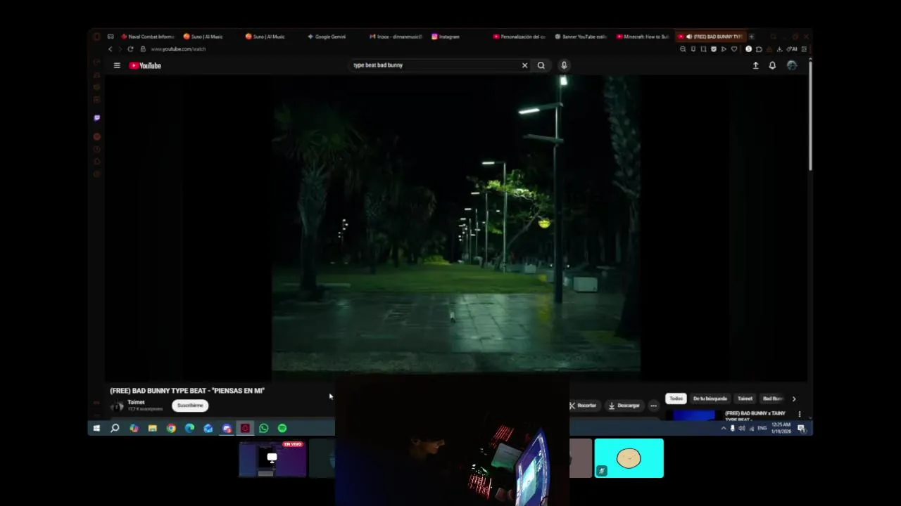This screenshot has width=901, height=506.
Task: Click the Recortar clip button
Action: pos(582,406)
